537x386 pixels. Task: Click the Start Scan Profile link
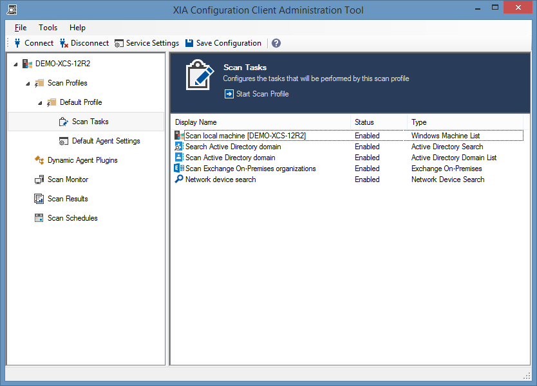262,94
